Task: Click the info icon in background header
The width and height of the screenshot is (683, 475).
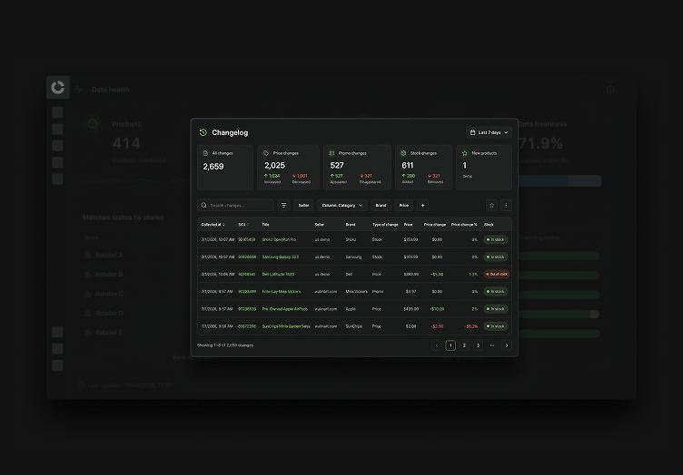Action: pyautogui.click(x=610, y=90)
